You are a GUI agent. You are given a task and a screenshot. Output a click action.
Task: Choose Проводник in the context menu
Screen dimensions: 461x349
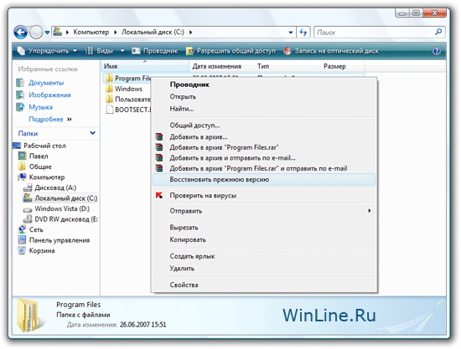(x=264, y=85)
